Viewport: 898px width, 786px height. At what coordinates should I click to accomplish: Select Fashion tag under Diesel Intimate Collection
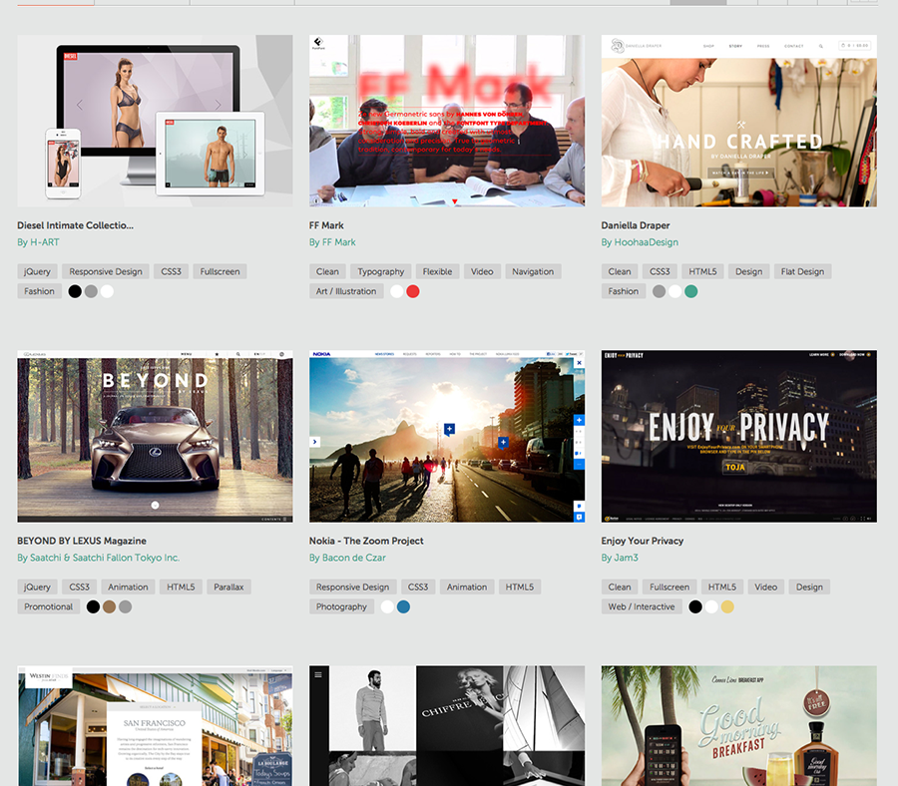40,291
